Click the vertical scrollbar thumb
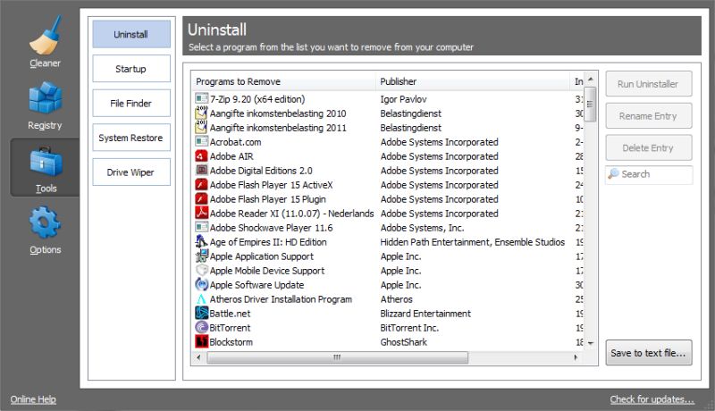The width and height of the screenshot is (715, 411). coord(591,105)
